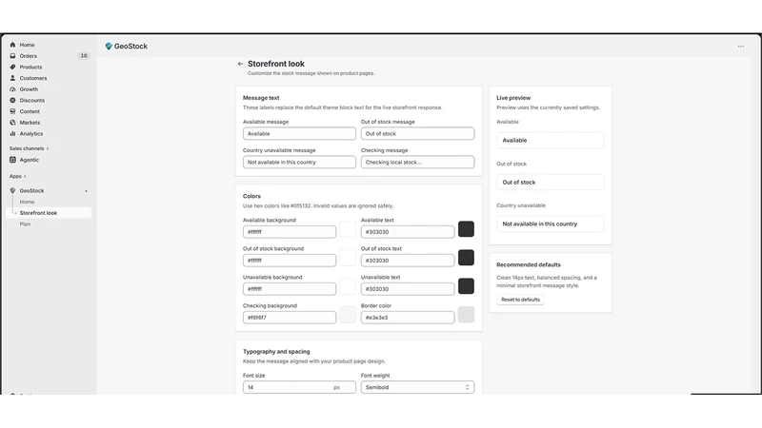Open the three-dot menu at top right
Screen dimensions: 762x428
coord(741,46)
